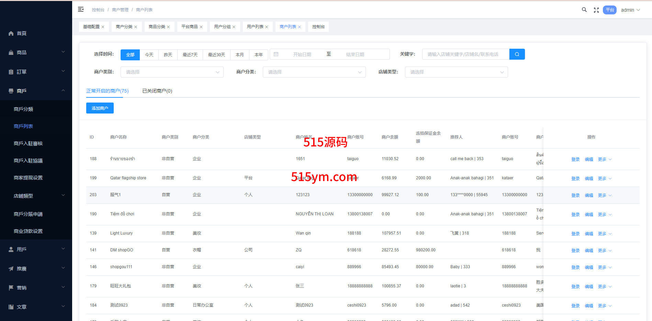
Task: Select the 最近7天 time filter
Action: (190, 55)
